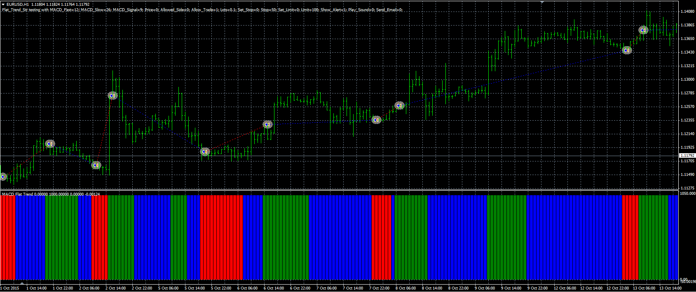Viewport: 696px width, 292px height.
Task: Click the 1.13865 price axis label
Action: click(x=687, y=25)
